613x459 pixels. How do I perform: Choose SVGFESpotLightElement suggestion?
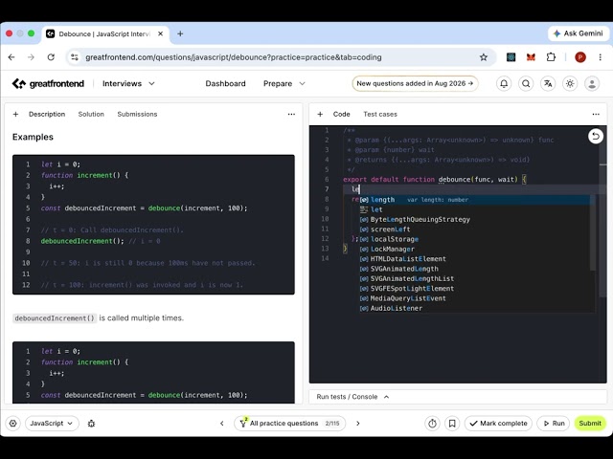477,289
